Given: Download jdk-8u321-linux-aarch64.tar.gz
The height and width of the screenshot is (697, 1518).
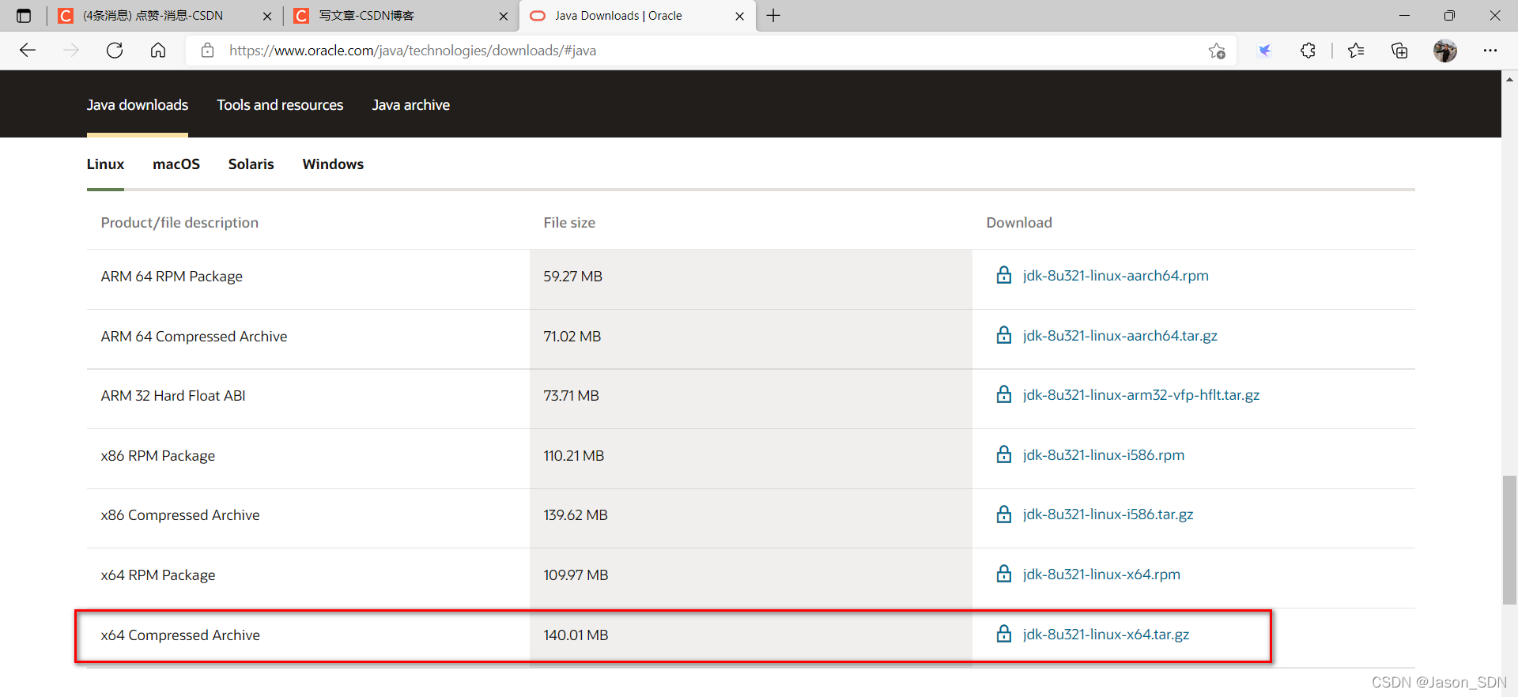Looking at the screenshot, I should 1120,336.
